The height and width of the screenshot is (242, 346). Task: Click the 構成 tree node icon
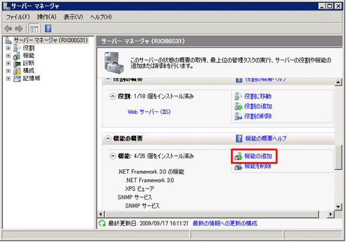17,71
